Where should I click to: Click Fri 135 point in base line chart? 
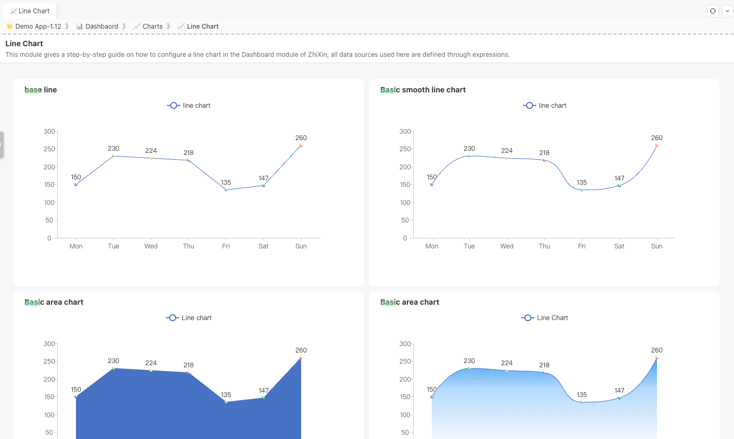(226, 190)
